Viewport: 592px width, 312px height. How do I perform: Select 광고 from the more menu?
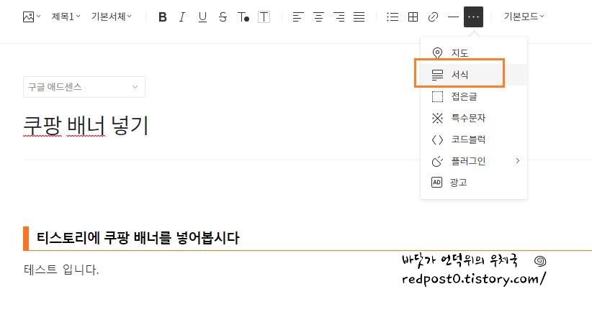(x=473, y=183)
